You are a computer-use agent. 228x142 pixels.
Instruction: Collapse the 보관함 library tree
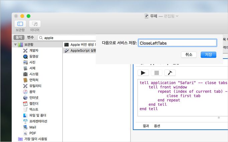pos(15,45)
